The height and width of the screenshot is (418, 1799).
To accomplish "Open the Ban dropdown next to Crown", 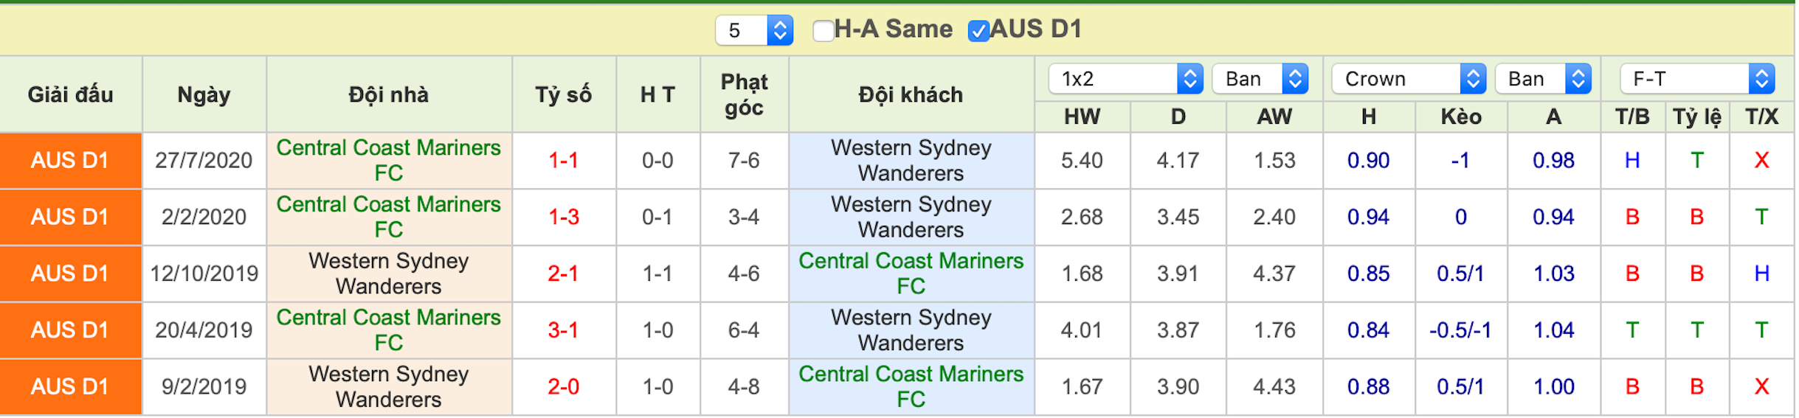I will click(1543, 79).
